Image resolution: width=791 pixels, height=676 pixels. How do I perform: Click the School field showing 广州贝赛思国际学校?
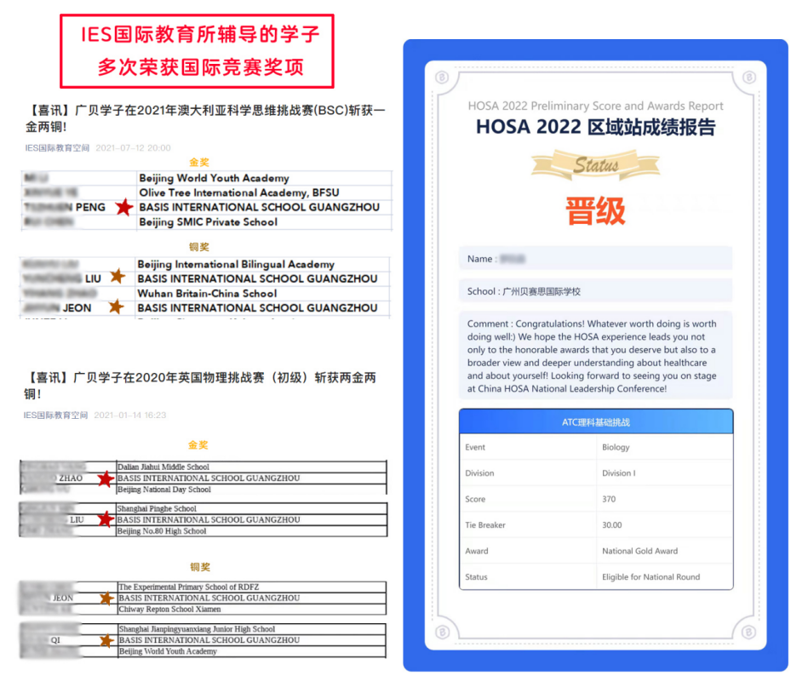595,291
